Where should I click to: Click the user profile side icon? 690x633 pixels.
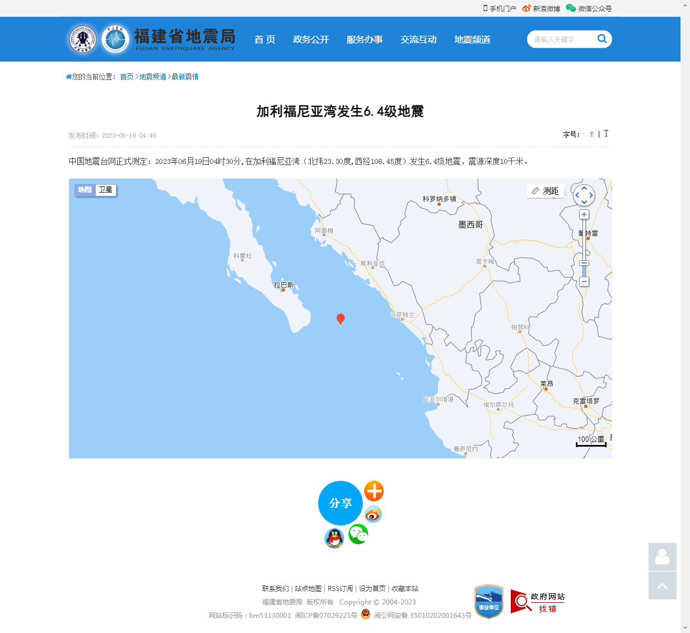pos(662,557)
